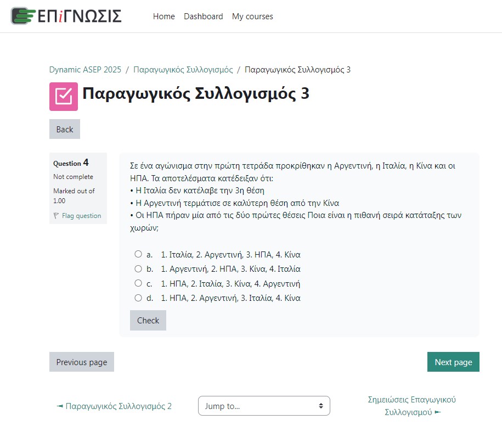Open the Παραγωγικός Συλλογισμός breadcrumb link

(x=183, y=70)
